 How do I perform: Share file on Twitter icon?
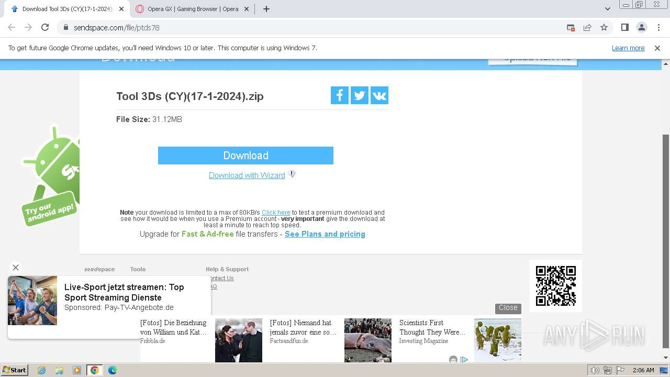pos(359,95)
